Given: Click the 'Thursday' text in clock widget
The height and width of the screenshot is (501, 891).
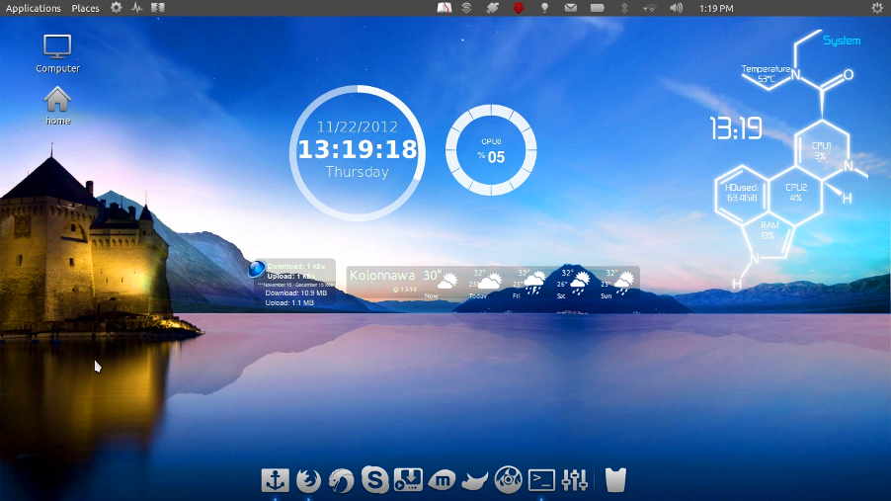Looking at the screenshot, I should (x=358, y=172).
